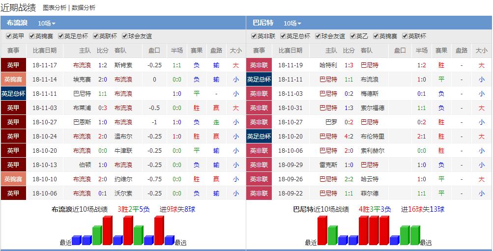
Task: Click the 英非联 badge for 18-09-22 match
Action: click(259, 193)
